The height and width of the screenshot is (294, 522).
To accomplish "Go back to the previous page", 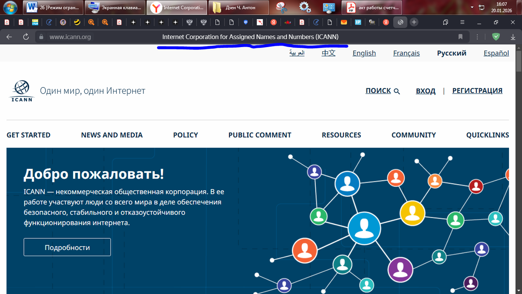I will [9, 37].
